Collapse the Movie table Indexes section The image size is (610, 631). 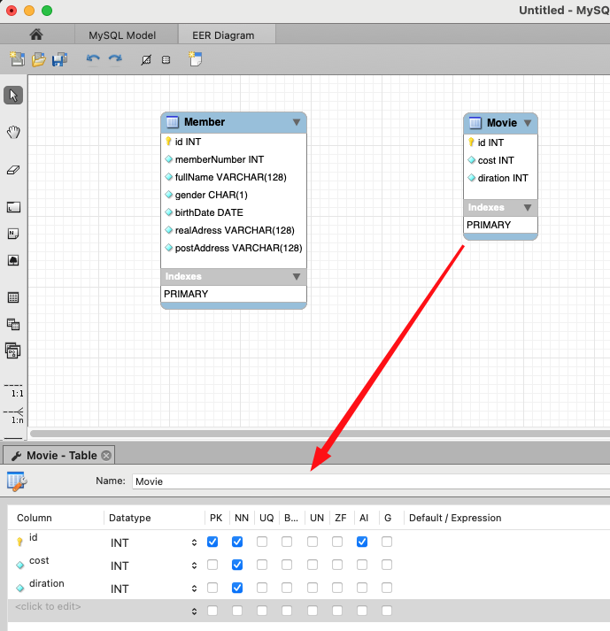tap(528, 208)
